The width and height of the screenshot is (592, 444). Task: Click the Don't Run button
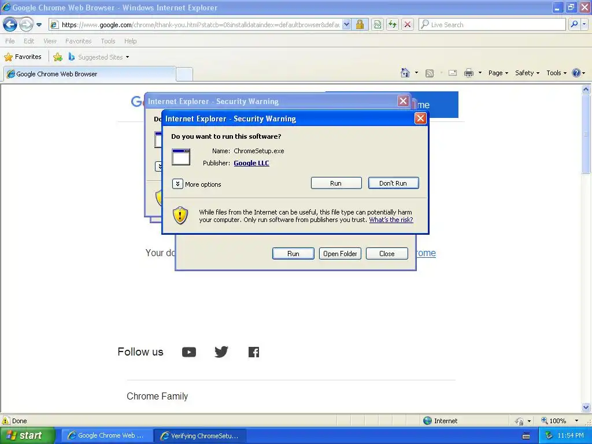click(x=393, y=183)
